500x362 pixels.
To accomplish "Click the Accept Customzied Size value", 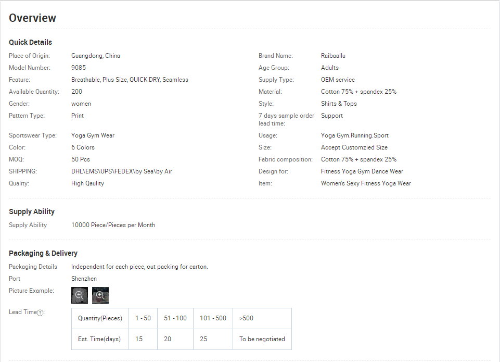I will 354,147.
